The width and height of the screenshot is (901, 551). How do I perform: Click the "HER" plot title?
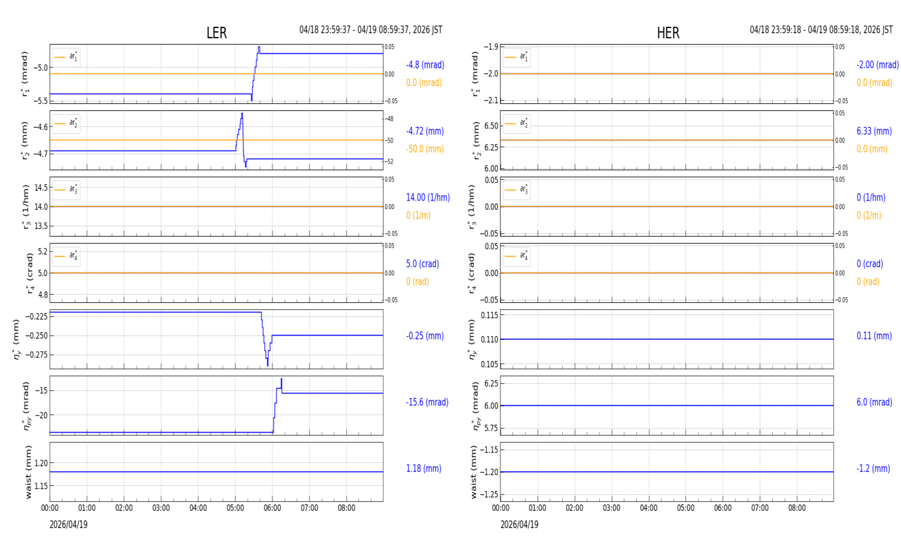coord(668,33)
